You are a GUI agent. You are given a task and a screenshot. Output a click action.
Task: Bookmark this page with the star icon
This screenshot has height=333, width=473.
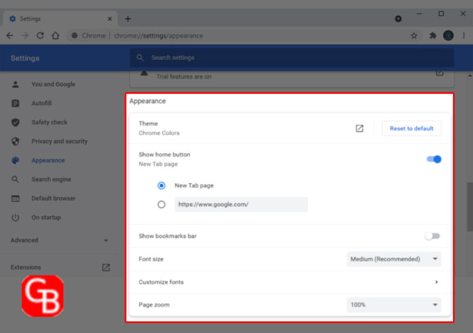(414, 36)
